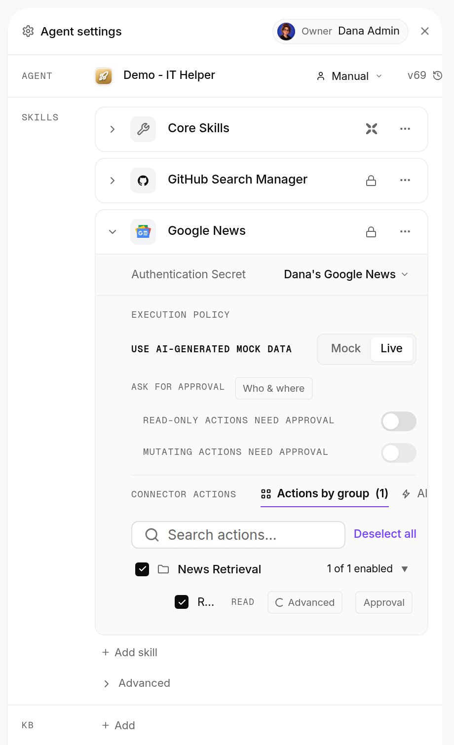Click the Google News lock icon
This screenshot has width=454, height=745.
(371, 232)
